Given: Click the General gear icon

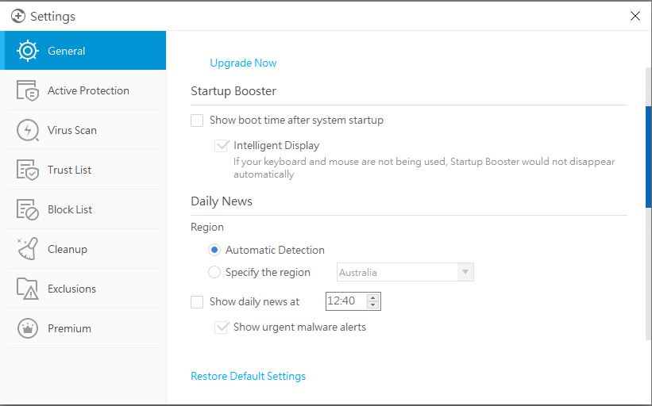Looking at the screenshot, I should (x=28, y=51).
